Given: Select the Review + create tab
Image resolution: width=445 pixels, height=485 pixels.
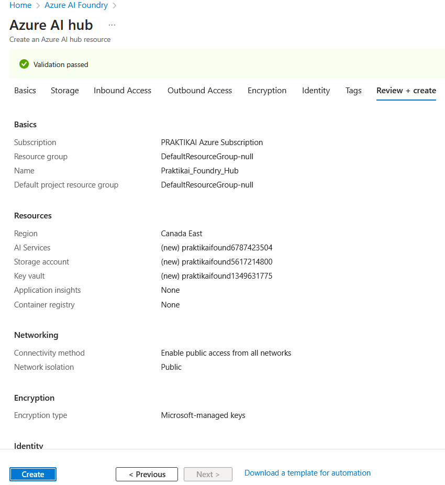Looking at the screenshot, I should (x=406, y=90).
